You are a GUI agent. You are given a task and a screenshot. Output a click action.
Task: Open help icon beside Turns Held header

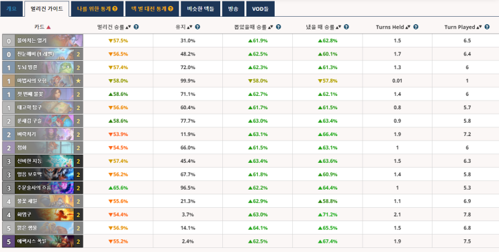tap(416, 27)
